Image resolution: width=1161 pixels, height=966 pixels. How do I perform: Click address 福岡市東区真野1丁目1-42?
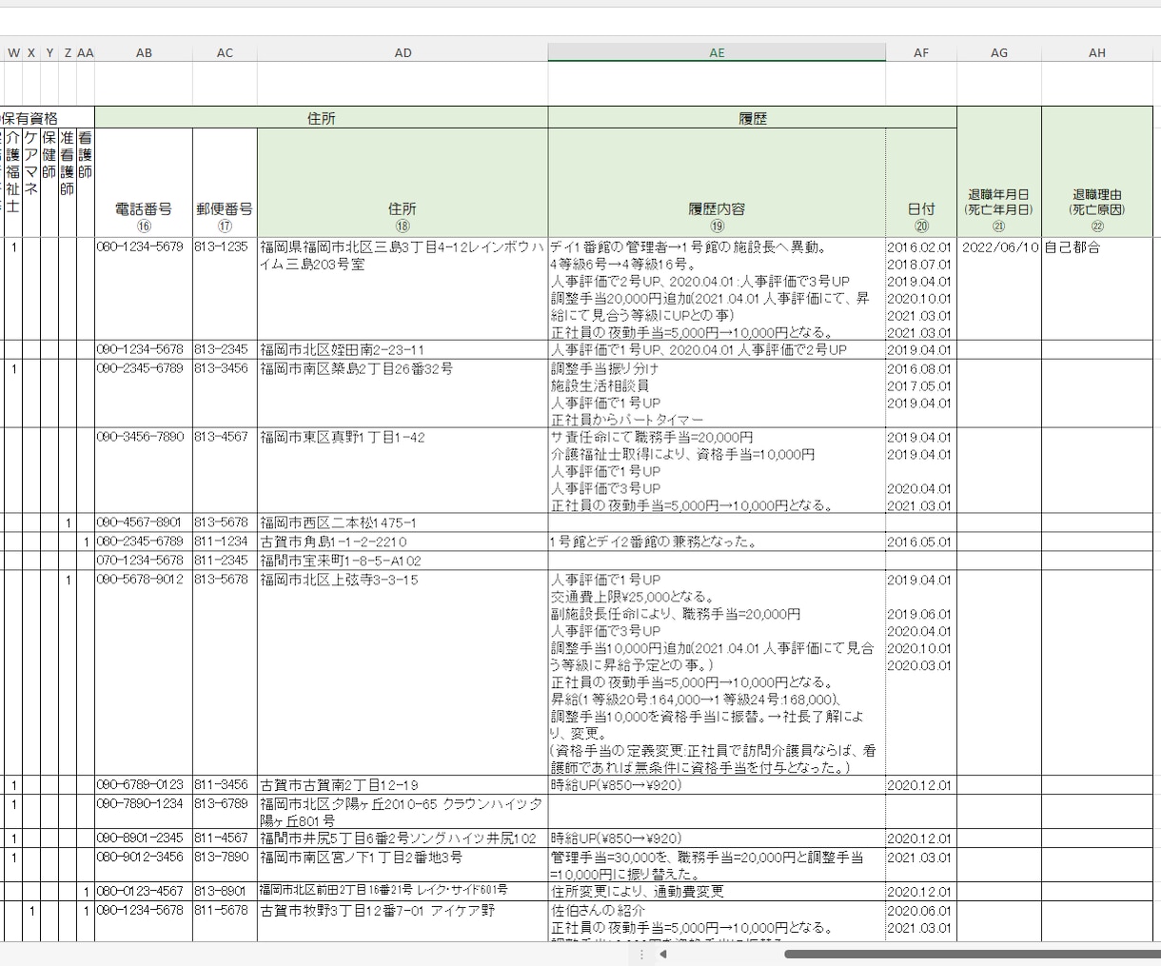tap(403, 471)
